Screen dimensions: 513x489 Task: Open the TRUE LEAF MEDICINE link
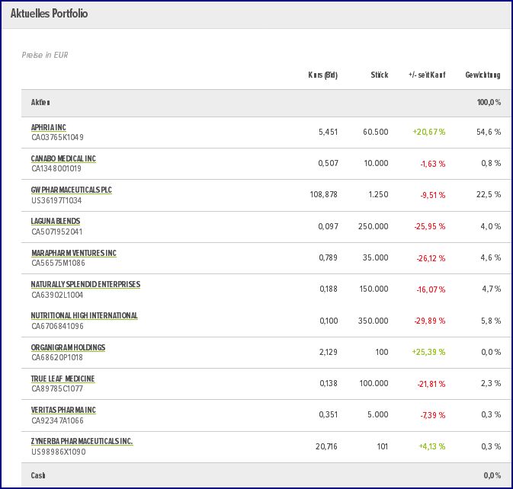tap(63, 379)
